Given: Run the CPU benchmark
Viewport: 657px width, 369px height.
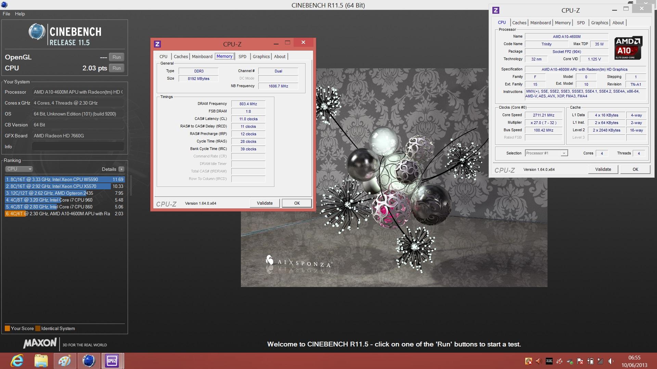Looking at the screenshot, I should click(116, 68).
